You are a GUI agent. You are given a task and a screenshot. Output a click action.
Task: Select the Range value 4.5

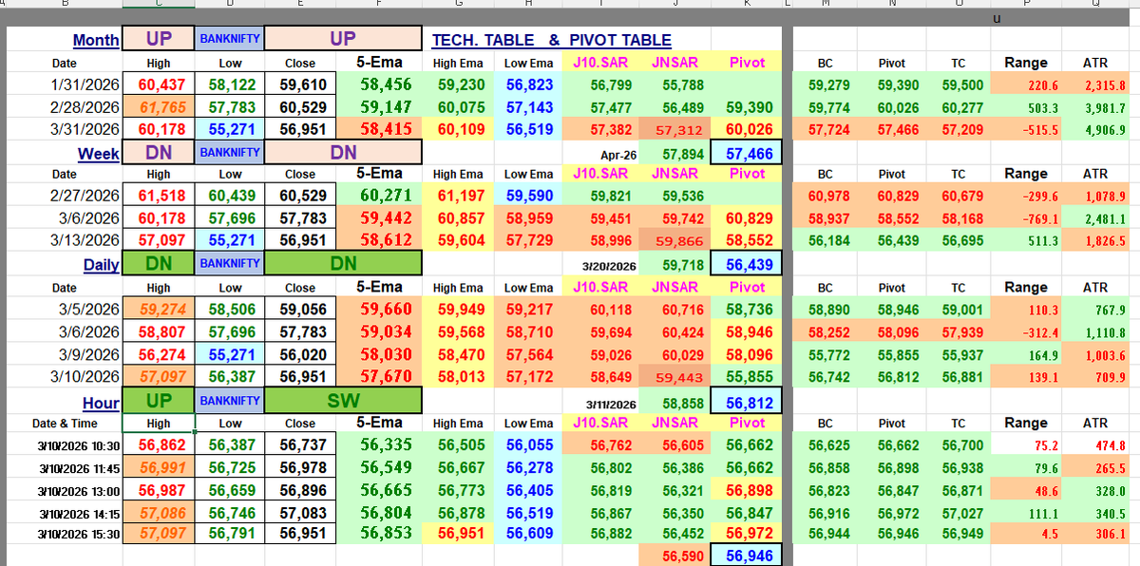pos(1026,535)
